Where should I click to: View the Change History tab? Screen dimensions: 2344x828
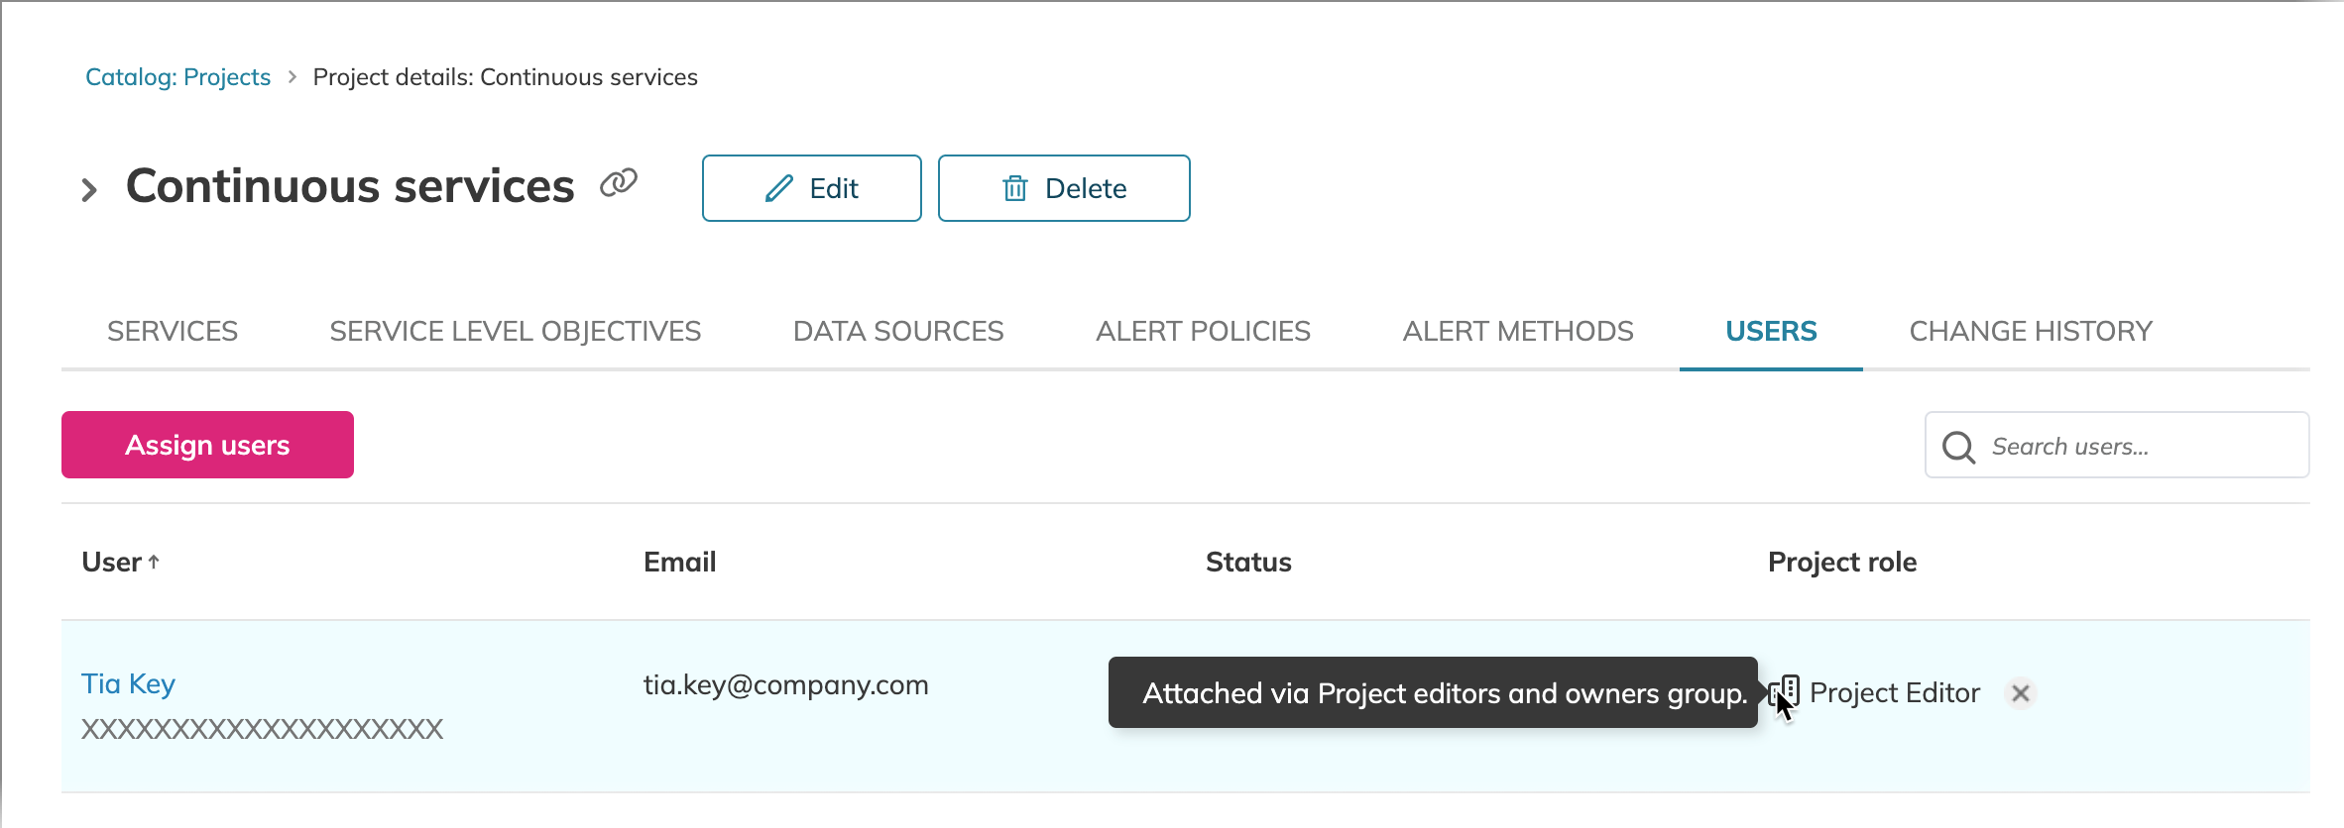2031,331
